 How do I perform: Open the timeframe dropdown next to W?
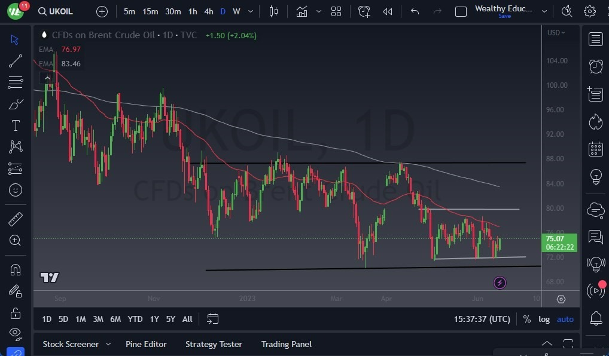click(x=250, y=11)
